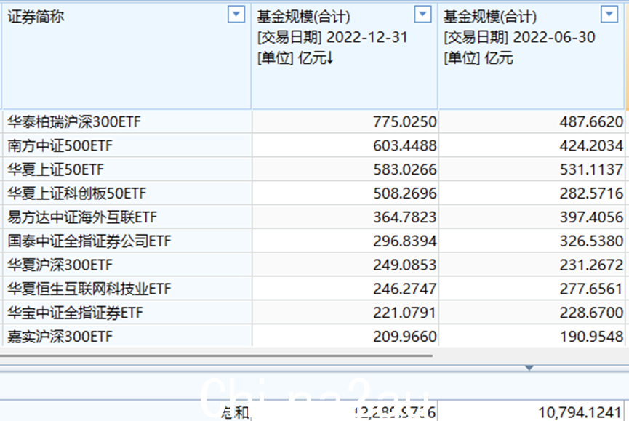Pick the 397.4056 value cell
The image size is (629, 421).
pos(532,217)
